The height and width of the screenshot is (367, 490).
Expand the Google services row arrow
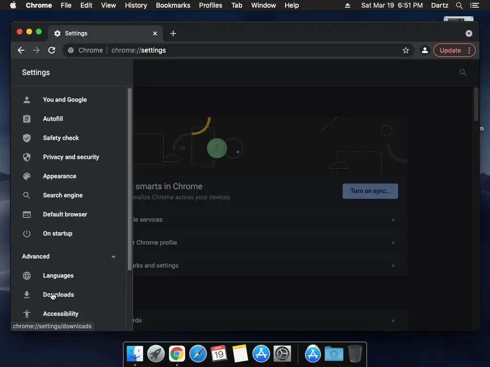point(393,220)
